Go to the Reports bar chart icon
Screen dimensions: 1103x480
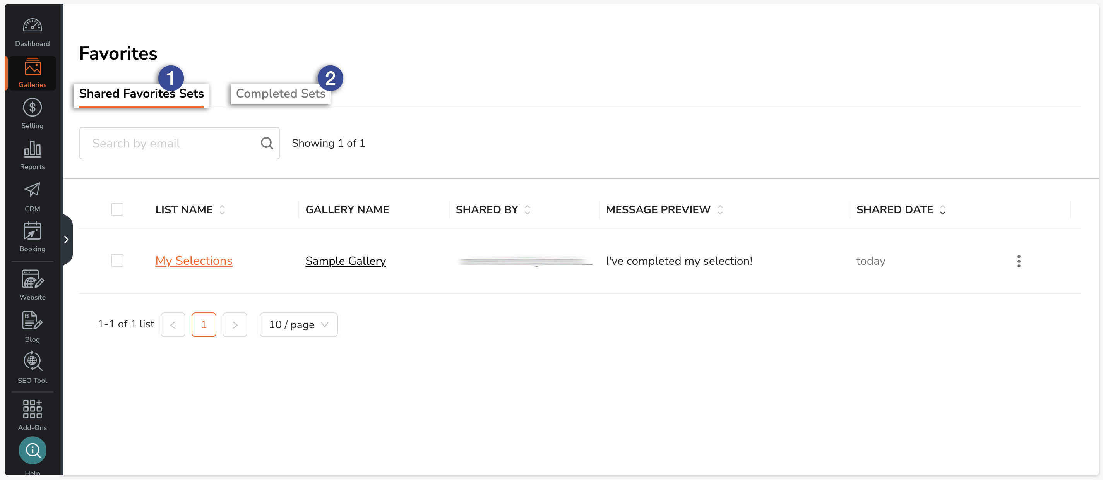32,149
